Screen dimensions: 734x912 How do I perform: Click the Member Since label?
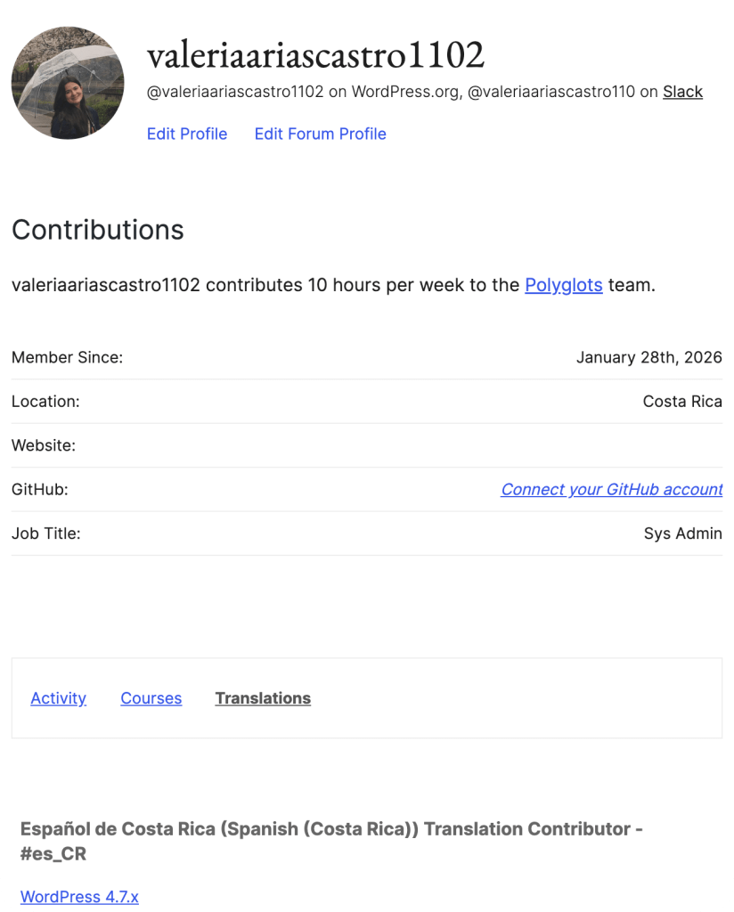coord(68,357)
